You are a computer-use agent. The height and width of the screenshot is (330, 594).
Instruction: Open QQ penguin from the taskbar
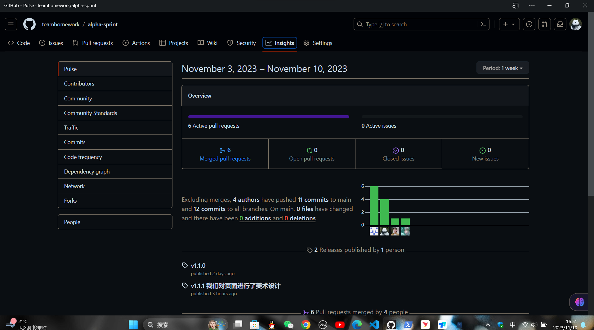272,324
